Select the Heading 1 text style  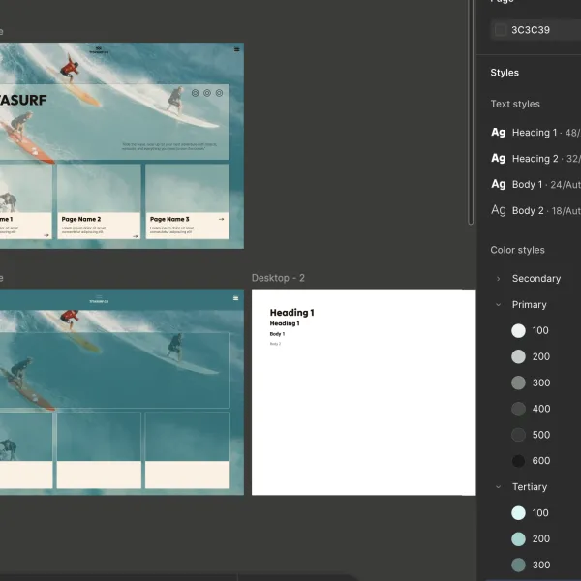tap(535, 133)
